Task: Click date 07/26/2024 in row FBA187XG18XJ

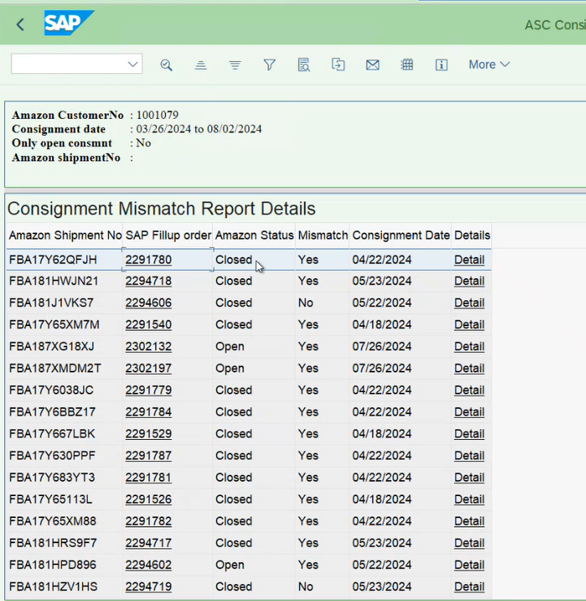Action: click(382, 346)
